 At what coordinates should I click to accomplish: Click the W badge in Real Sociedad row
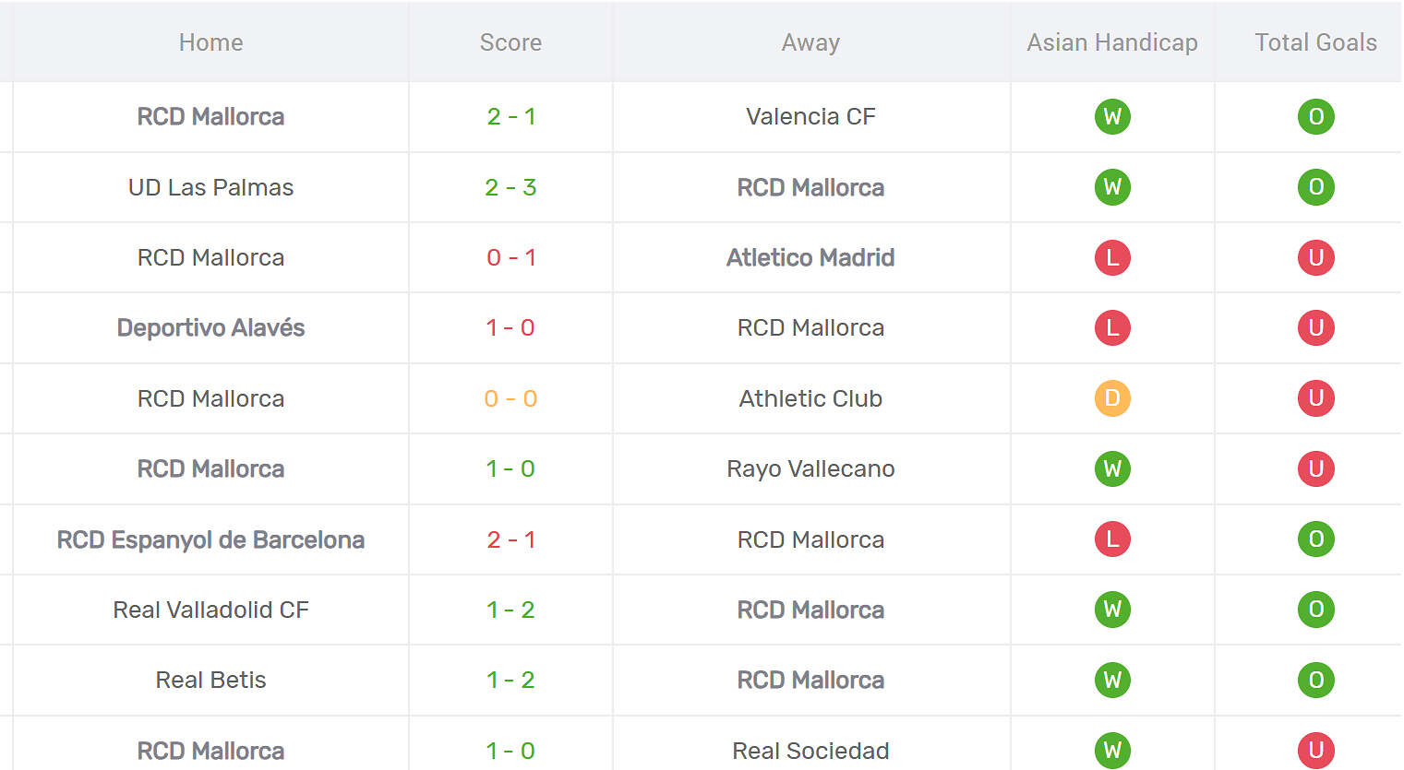pos(1112,751)
